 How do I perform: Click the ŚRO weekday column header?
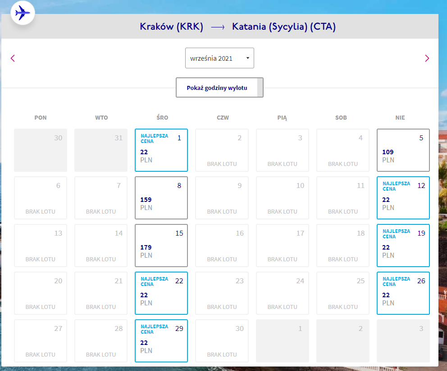162,117
